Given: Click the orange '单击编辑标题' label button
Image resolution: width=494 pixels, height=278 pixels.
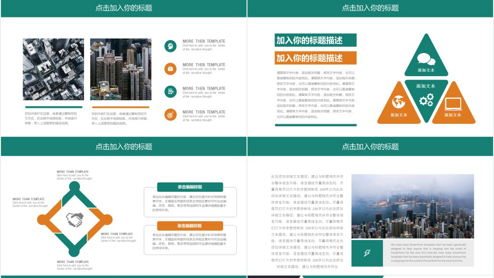Looking at the screenshot, I should [190, 225].
